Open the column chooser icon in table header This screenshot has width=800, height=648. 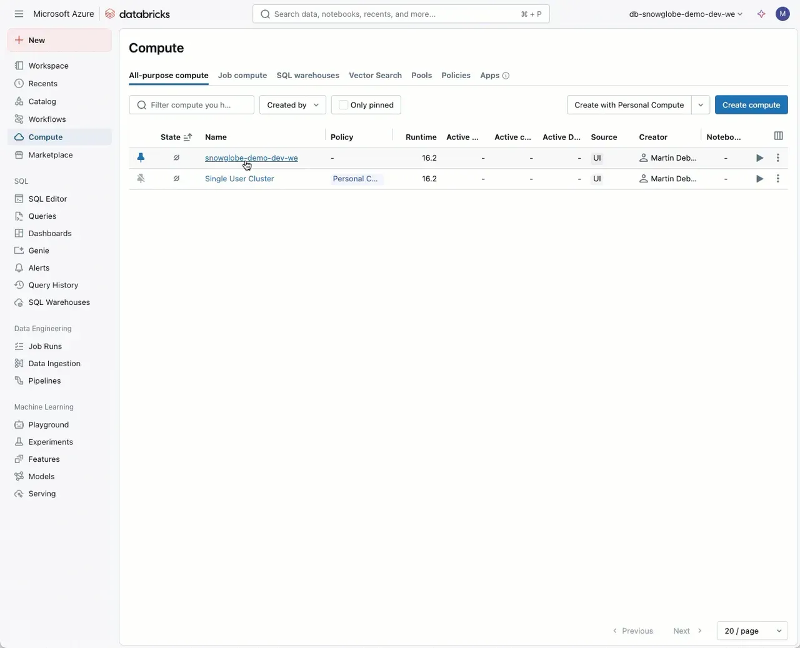(778, 136)
